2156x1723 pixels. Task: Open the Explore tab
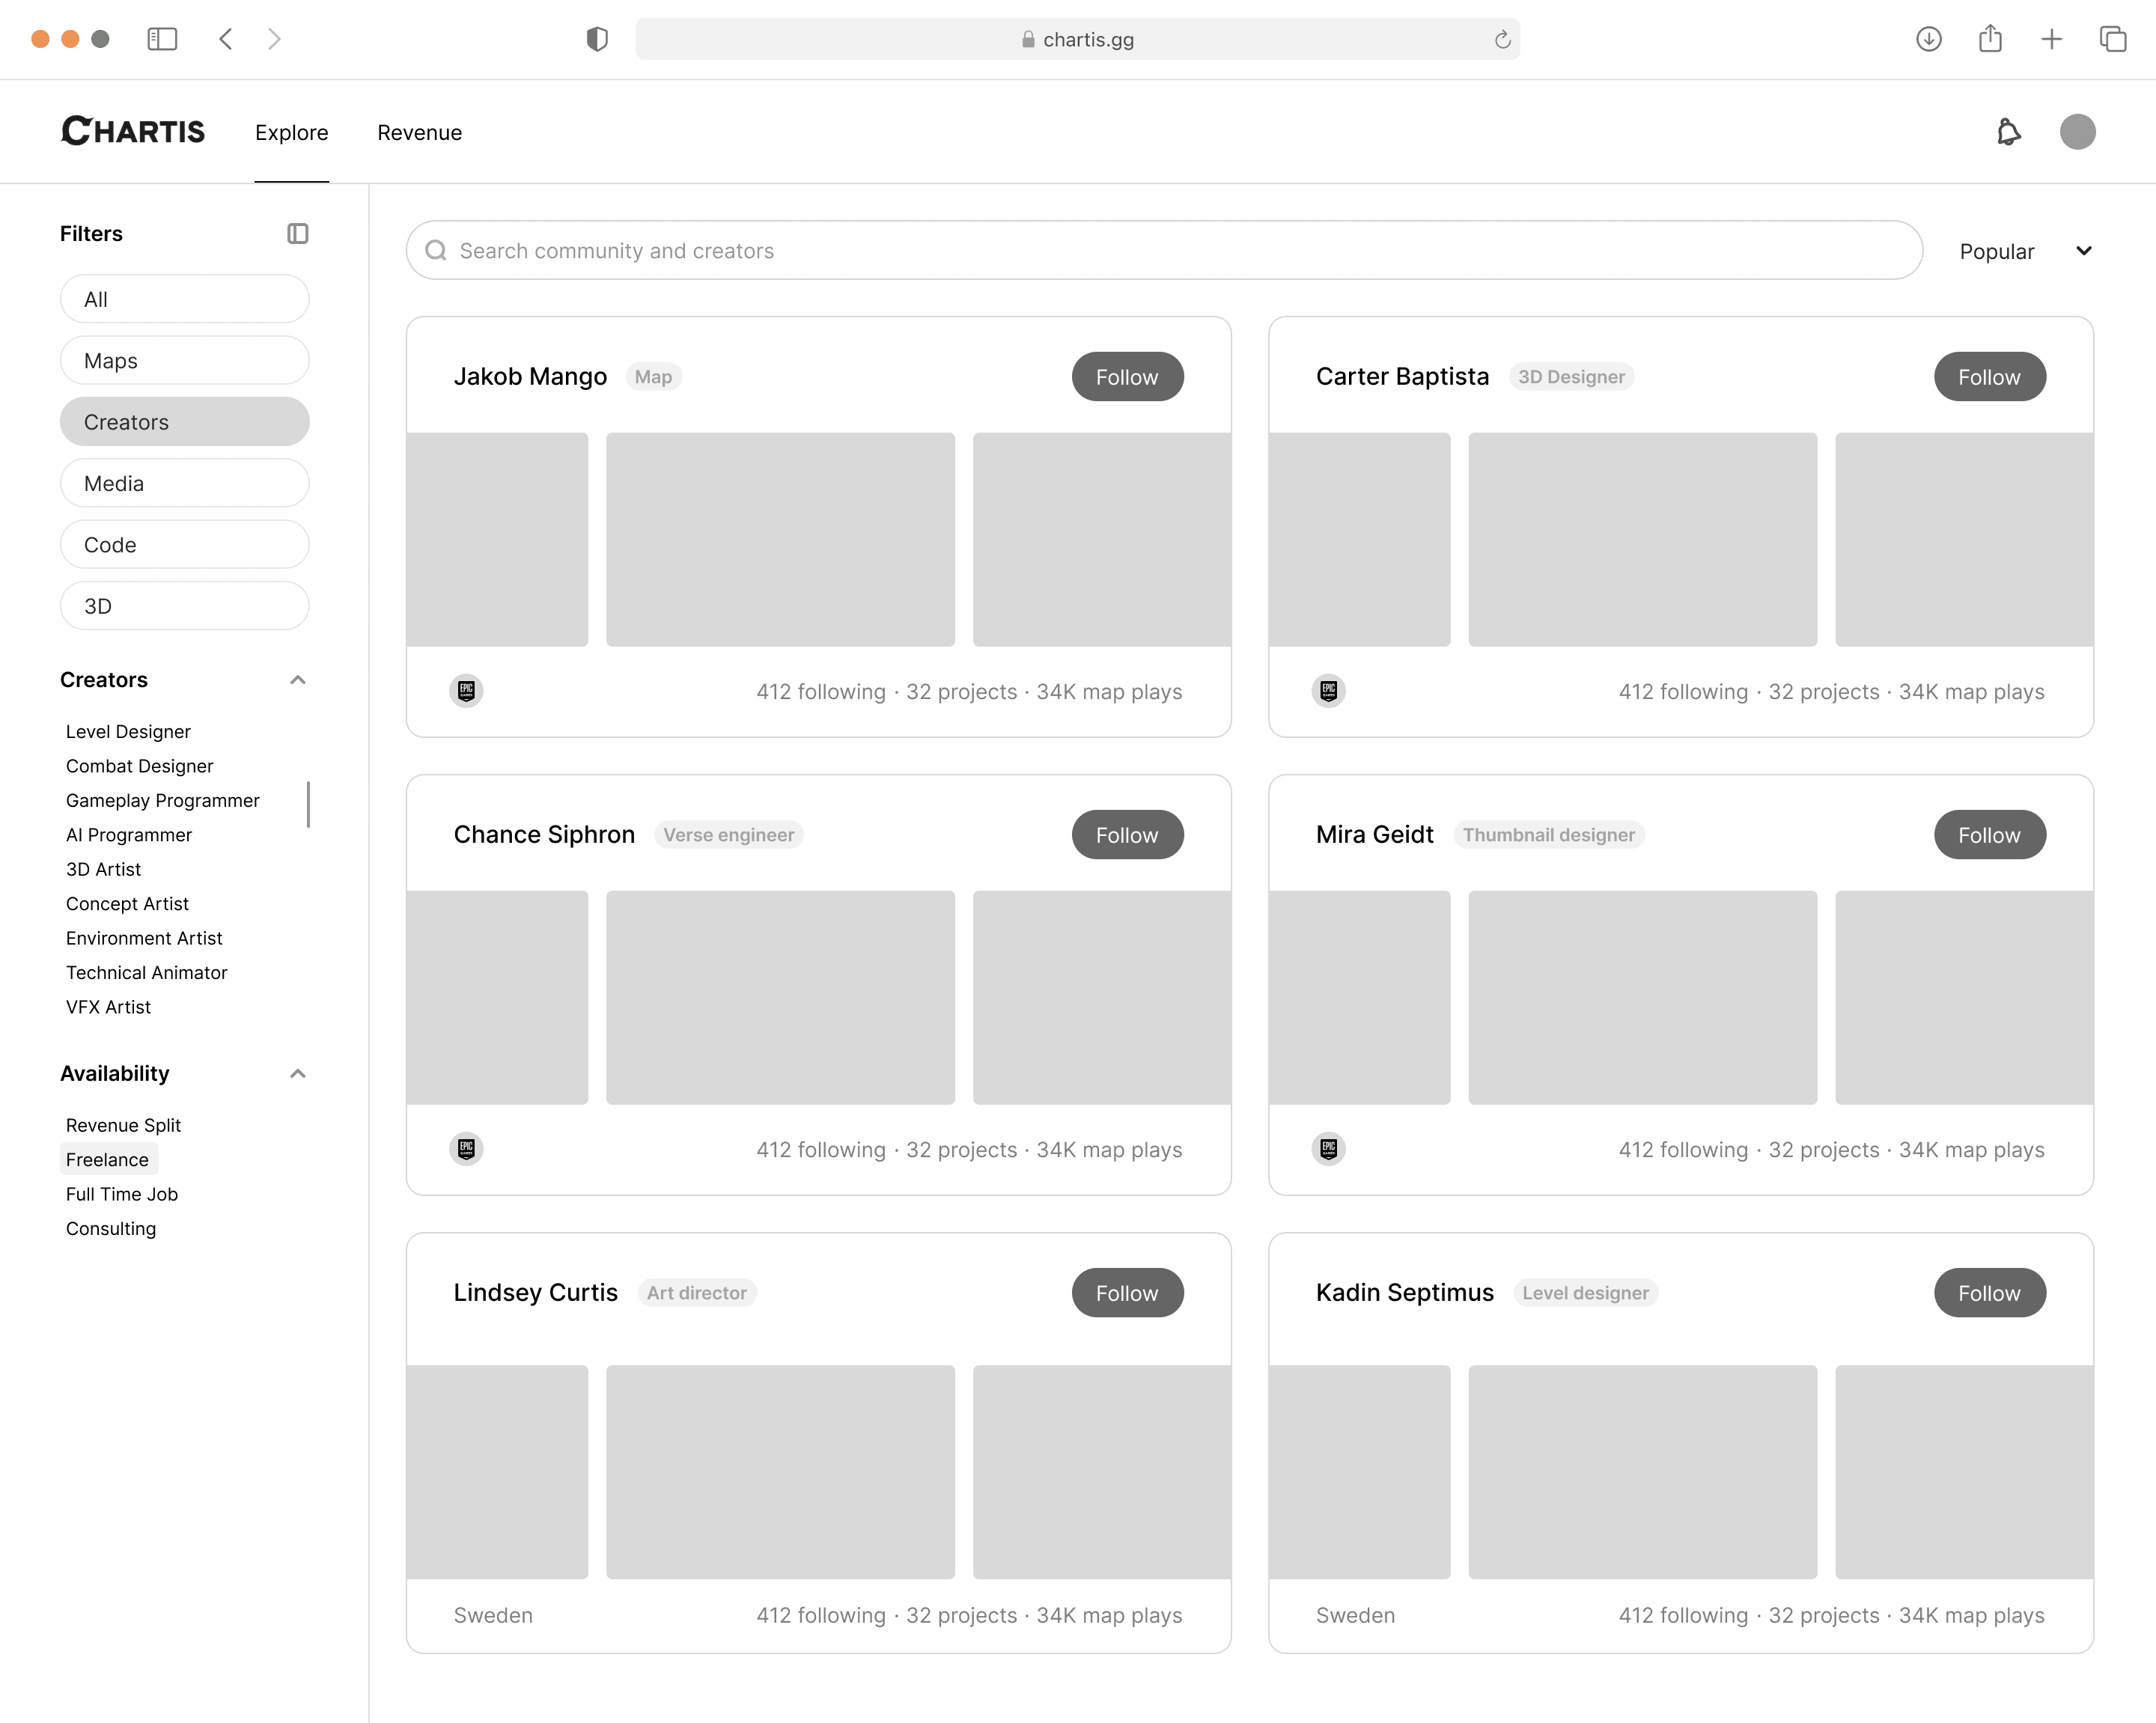[291, 132]
